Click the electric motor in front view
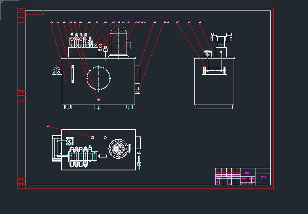308x214 pixels. coord(119,43)
